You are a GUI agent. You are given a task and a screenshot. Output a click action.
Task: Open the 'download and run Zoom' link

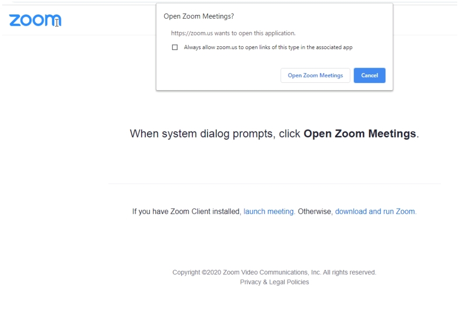[375, 212]
